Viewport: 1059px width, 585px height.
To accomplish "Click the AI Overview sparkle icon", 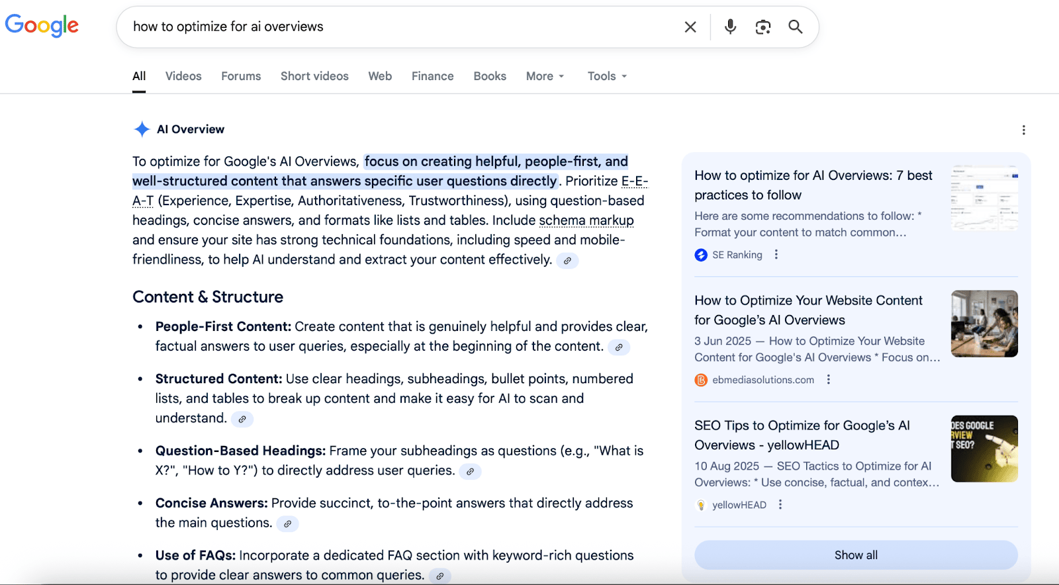I will point(142,129).
